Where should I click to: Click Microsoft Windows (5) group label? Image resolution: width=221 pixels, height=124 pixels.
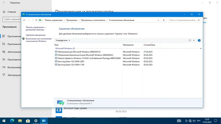pos(65,48)
